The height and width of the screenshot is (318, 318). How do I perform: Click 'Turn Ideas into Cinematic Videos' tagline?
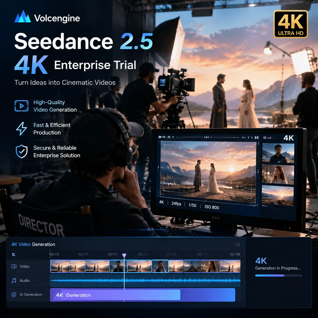(x=65, y=83)
